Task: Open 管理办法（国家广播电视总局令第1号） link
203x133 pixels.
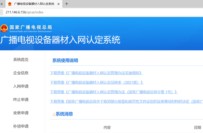Action: (114, 92)
